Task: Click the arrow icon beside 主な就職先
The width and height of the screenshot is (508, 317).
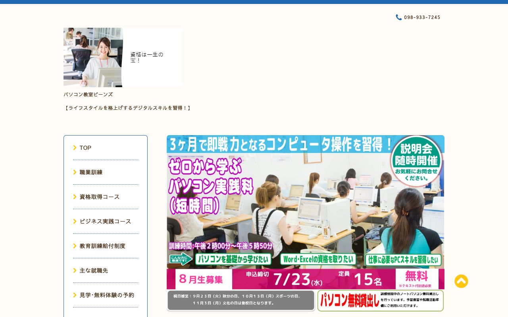Action: (75, 270)
